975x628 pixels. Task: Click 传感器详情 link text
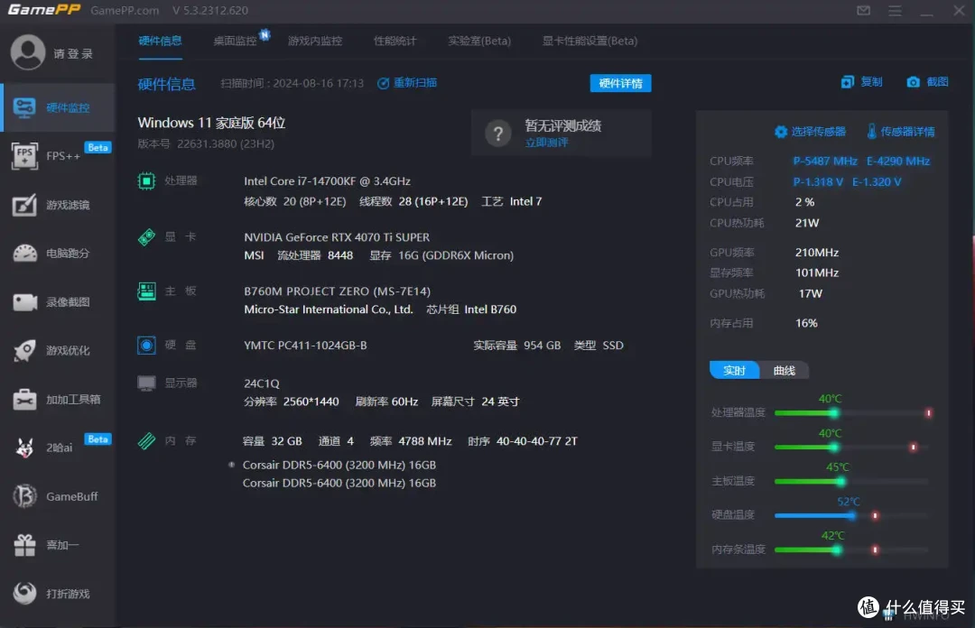point(907,132)
